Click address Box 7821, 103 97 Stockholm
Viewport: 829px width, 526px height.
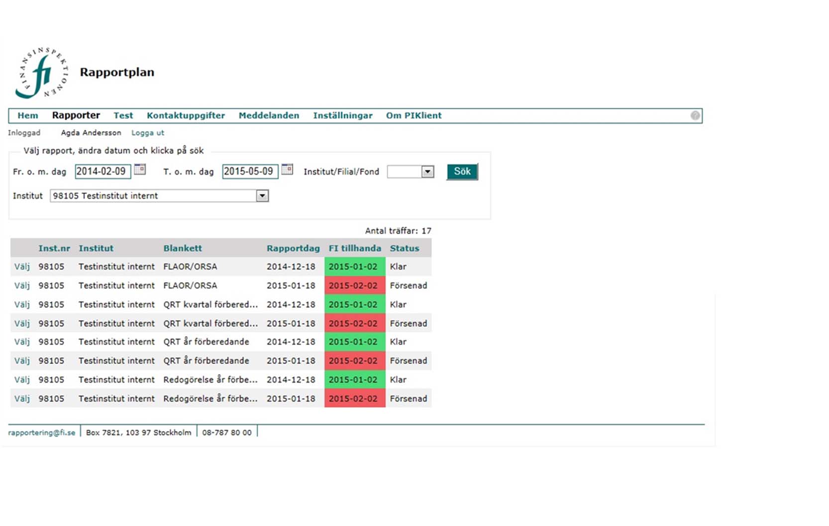pyautogui.click(x=138, y=433)
